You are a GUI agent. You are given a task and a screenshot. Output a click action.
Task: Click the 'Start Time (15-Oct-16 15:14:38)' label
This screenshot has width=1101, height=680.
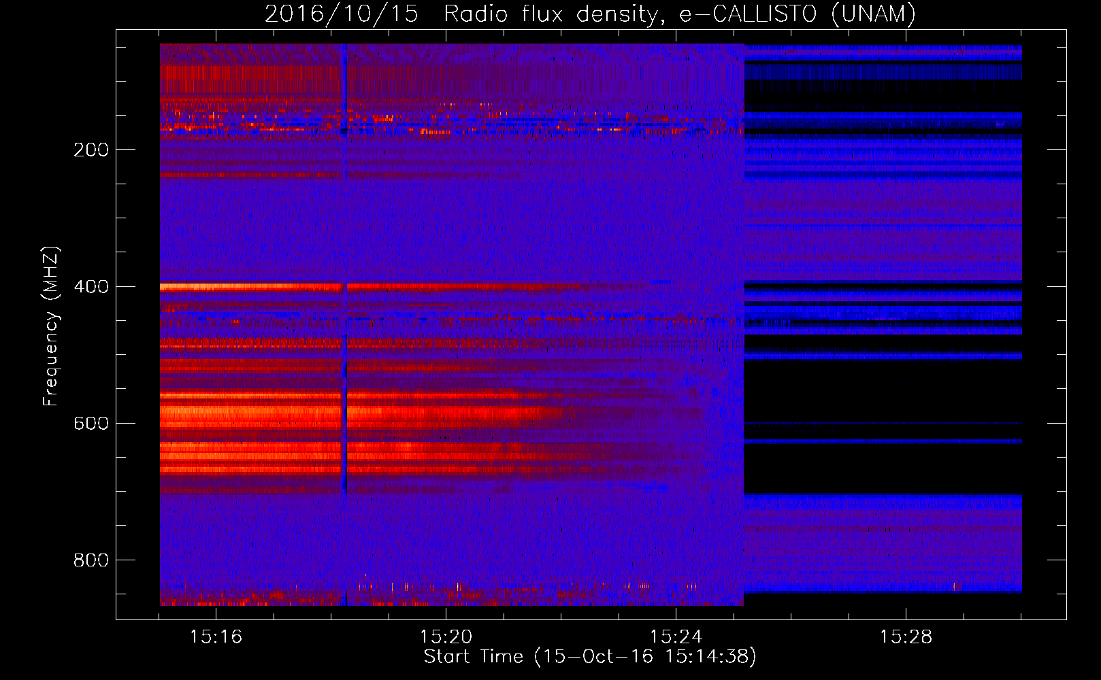[x=590, y=657]
